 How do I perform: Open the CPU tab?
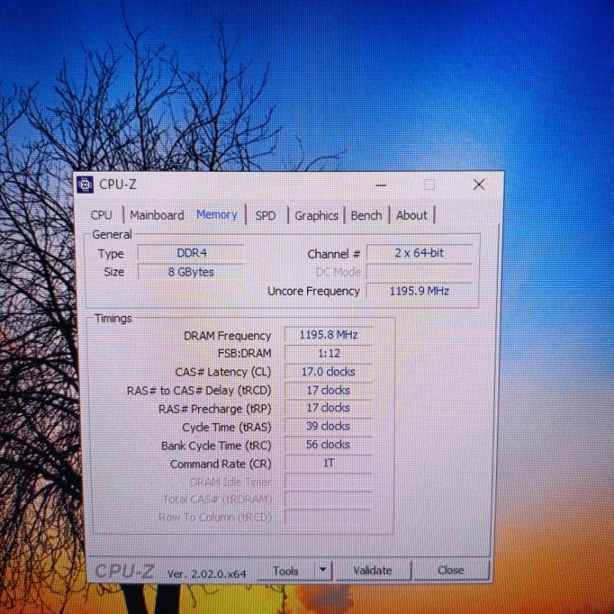[101, 216]
